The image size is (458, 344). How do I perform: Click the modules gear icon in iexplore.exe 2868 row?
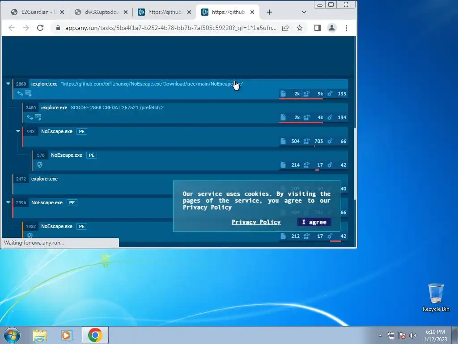click(x=330, y=94)
